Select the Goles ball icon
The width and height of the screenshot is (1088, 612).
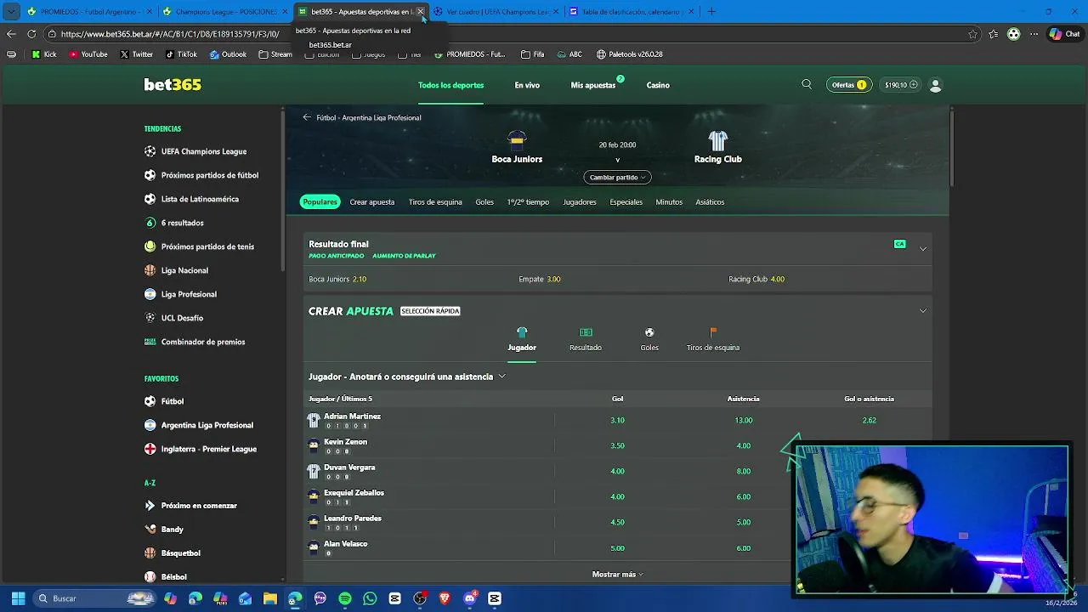click(x=649, y=332)
